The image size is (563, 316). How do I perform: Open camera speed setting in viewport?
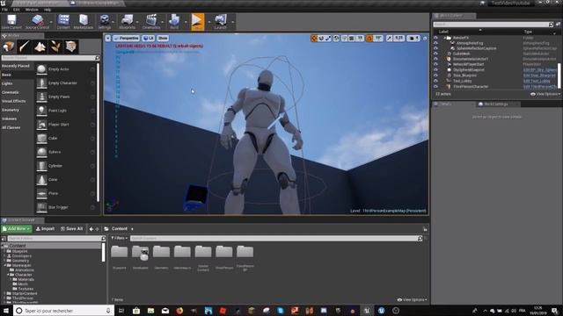413,38
